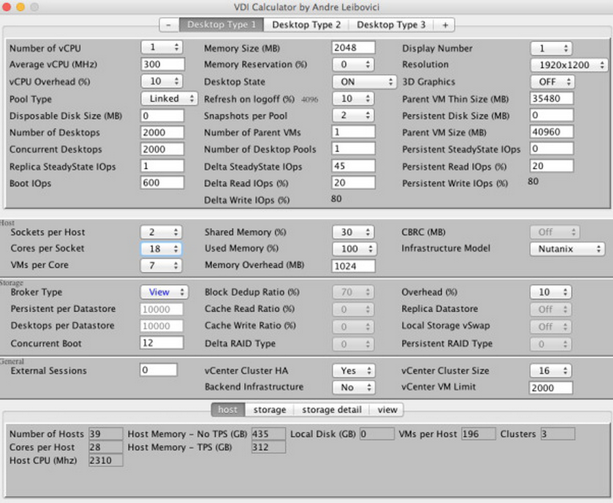Open Shared Memory (%) dropdown
Viewport: 613px width, 503px height.
pyautogui.click(x=353, y=232)
